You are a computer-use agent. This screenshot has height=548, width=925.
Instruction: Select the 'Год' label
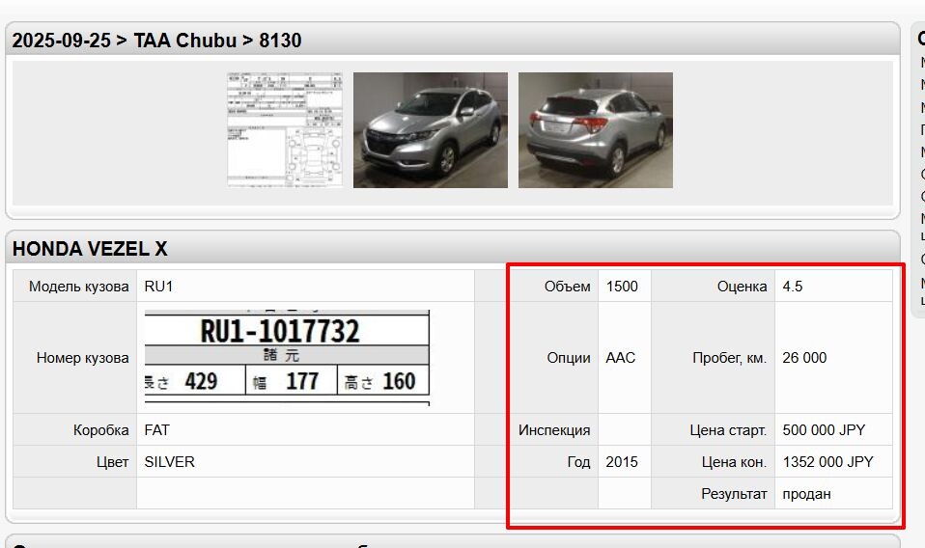(578, 462)
